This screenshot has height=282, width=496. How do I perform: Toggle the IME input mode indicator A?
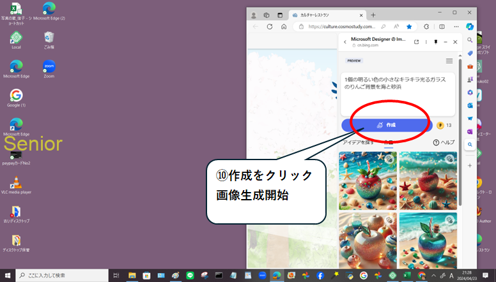451,276
